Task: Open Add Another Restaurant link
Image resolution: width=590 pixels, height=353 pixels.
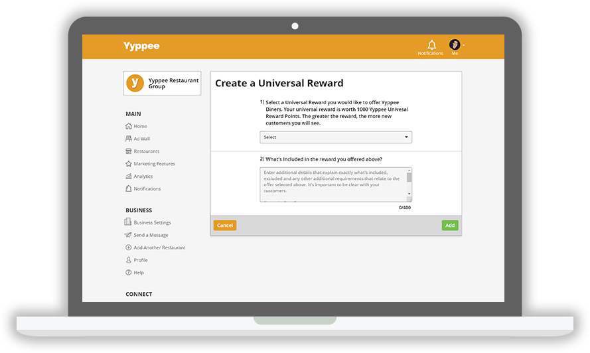Action: [159, 247]
